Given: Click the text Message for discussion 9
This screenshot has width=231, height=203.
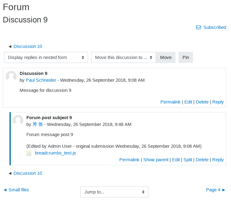Looking at the screenshot, I should click(x=45, y=90).
